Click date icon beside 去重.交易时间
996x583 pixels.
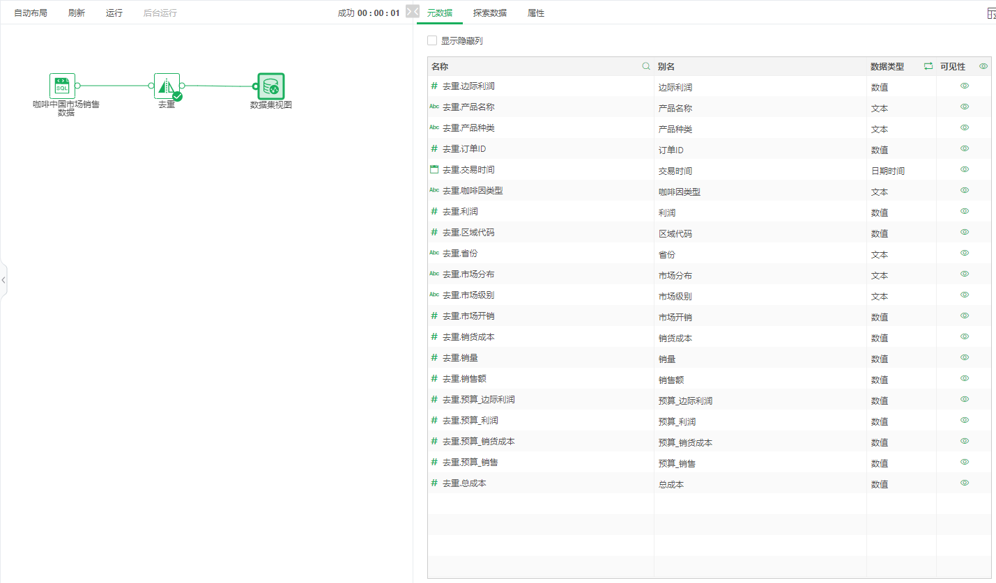tap(434, 169)
